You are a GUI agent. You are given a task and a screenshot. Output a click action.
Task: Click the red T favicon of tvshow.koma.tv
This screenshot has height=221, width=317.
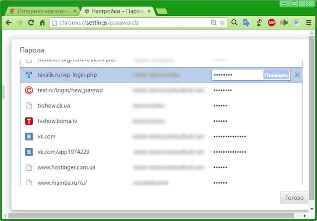(29, 121)
